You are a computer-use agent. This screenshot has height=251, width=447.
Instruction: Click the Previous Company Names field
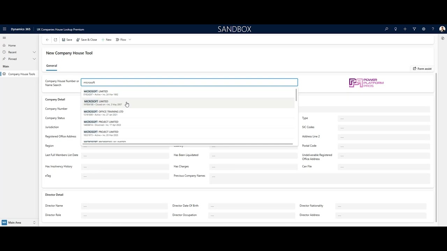(320, 178)
